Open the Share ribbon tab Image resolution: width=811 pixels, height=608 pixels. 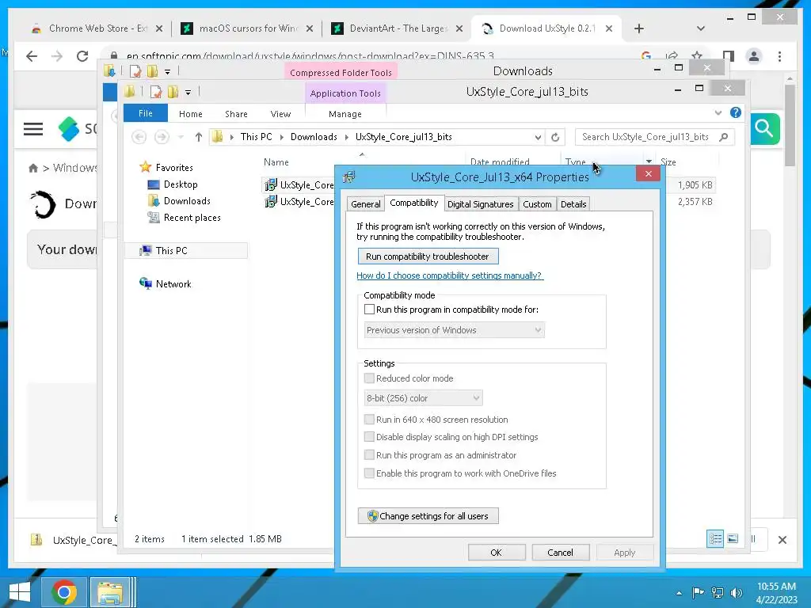pos(236,114)
